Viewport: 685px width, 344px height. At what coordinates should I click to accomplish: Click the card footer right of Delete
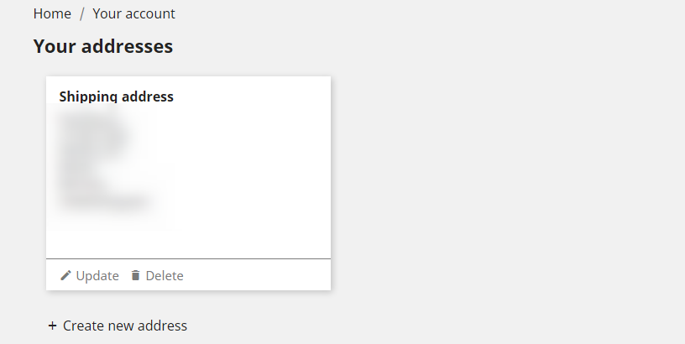pos(257,275)
